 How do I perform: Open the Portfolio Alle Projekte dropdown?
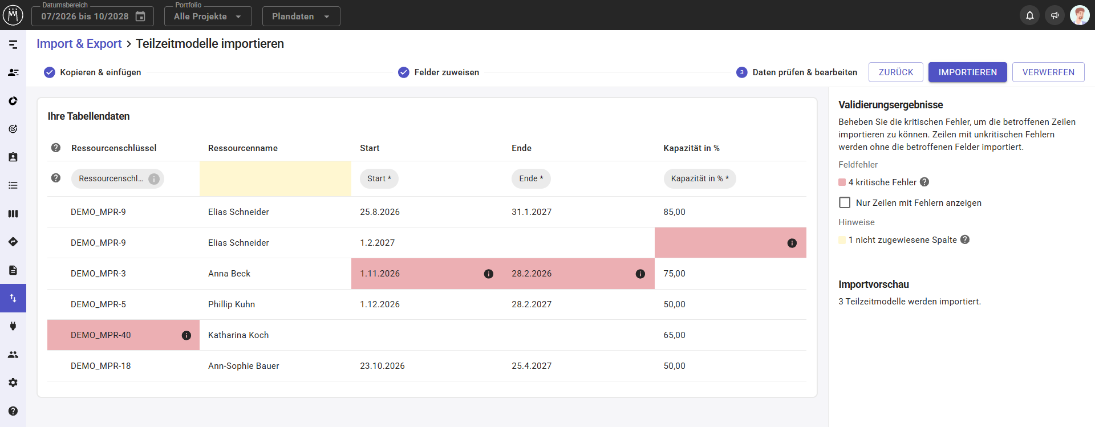(x=208, y=16)
